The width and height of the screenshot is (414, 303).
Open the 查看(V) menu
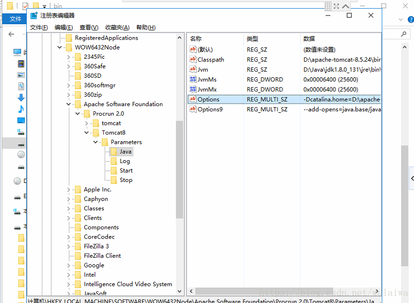pos(89,27)
